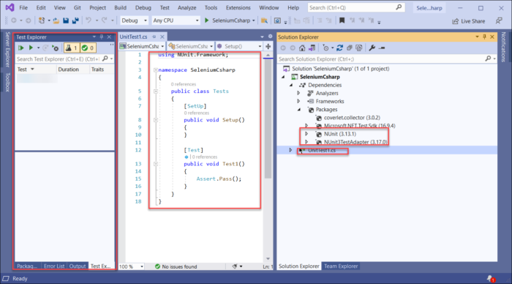Pin the Test Explorer panel
512x284 pixels.
click(102, 37)
